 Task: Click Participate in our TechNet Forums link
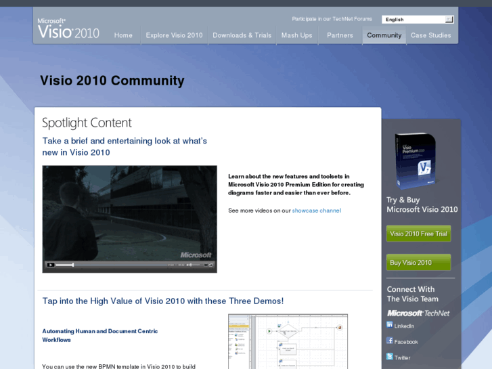[x=332, y=19]
